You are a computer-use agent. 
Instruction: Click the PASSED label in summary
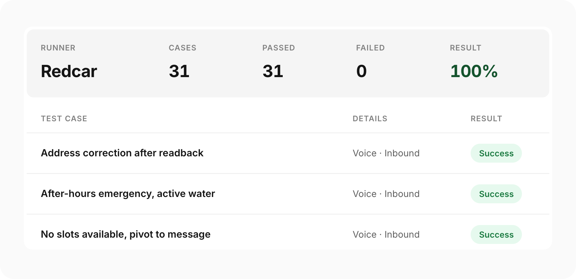click(x=279, y=48)
